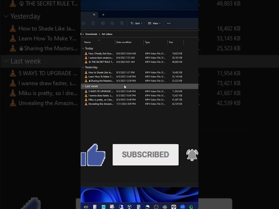The width and height of the screenshot is (279, 209).
Task: Click VLC icon of Miku is pretty file
Action: [86, 100]
